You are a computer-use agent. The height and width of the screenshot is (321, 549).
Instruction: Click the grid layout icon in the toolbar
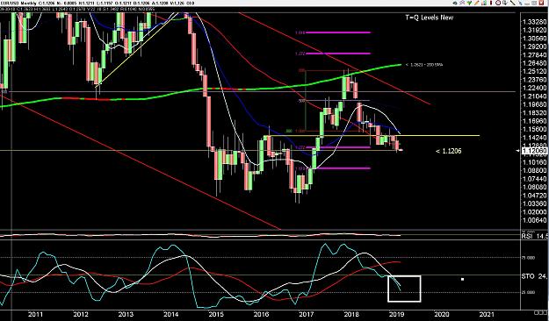click(533, 3)
